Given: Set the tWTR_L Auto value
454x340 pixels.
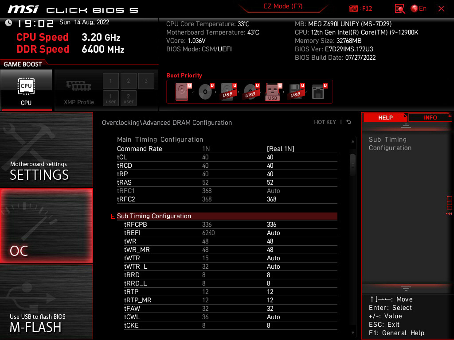Looking at the screenshot, I should (x=273, y=266).
